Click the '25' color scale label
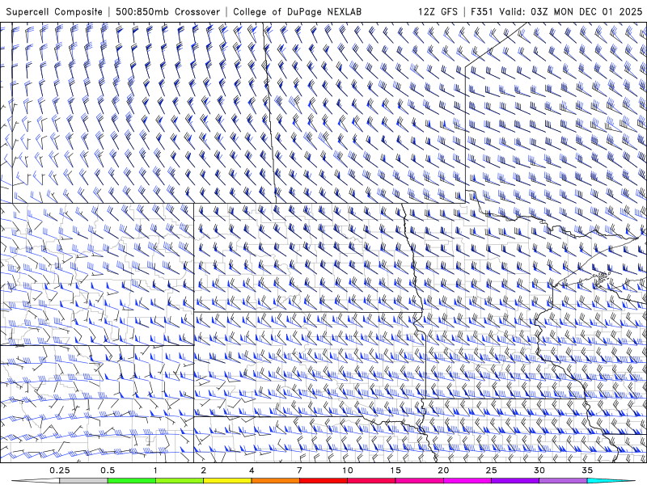 (491, 470)
